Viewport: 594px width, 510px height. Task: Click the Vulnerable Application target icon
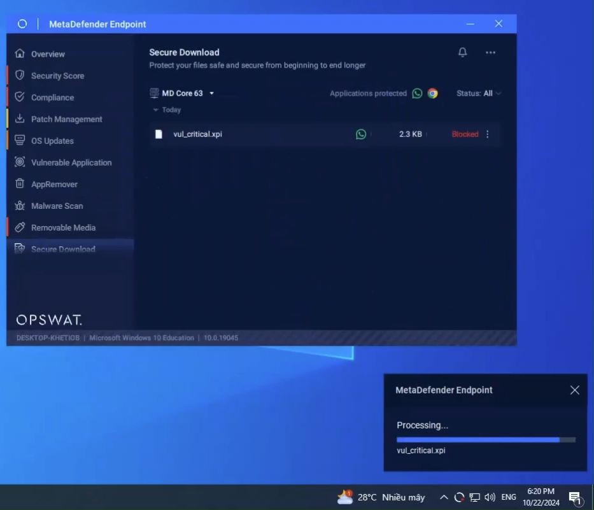click(20, 162)
